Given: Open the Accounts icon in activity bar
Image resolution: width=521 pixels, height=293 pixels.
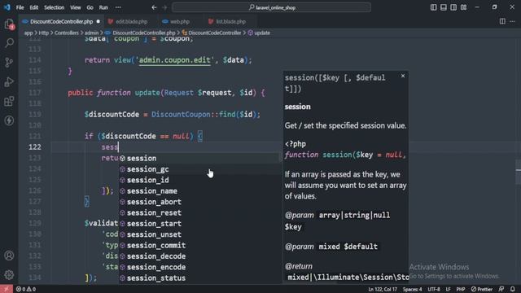Looking at the screenshot, I should pos(9,256).
